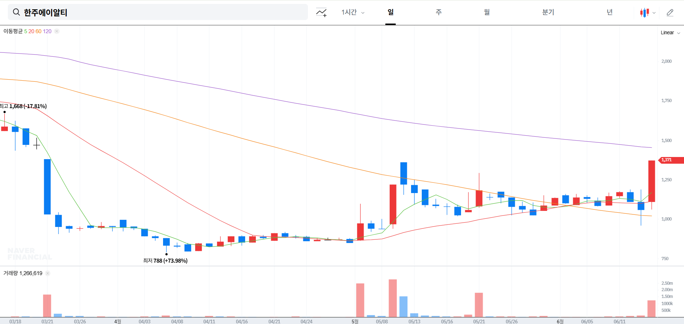Click the 04/16 date axis label
Image resolution: width=684 pixels, height=324 pixels.
[x=242, y=322]
